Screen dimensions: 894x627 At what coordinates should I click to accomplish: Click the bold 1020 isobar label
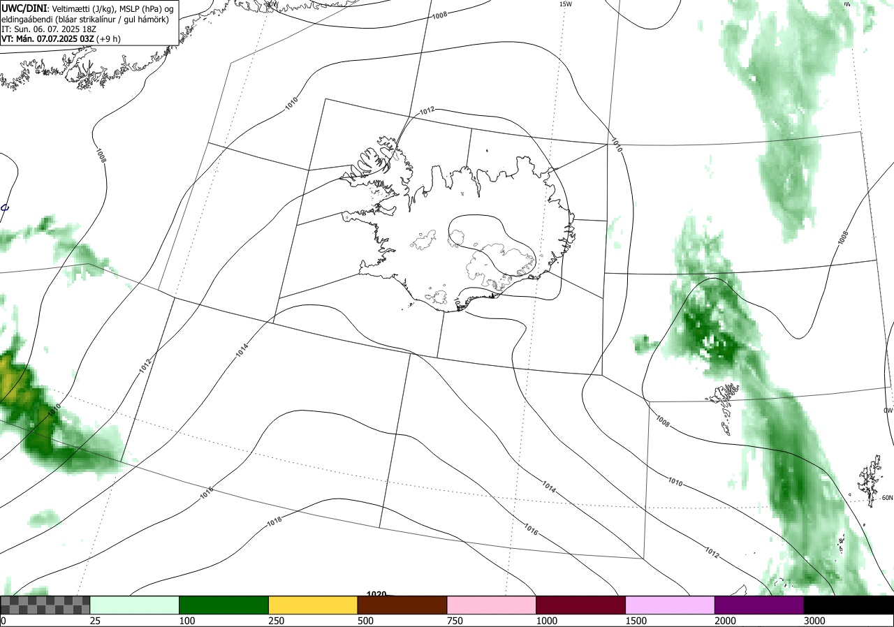tap(376, 594)
